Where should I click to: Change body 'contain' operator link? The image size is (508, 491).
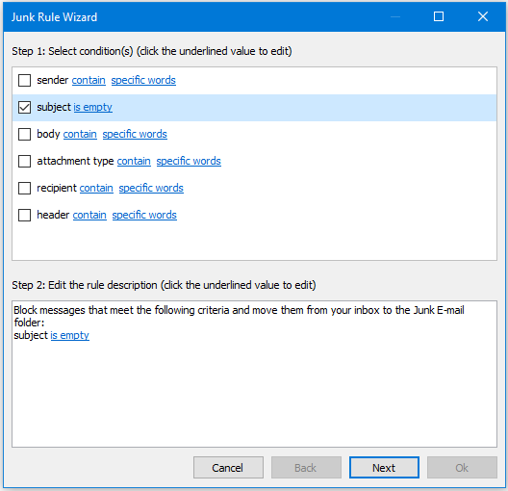click(x=80, y=134)
